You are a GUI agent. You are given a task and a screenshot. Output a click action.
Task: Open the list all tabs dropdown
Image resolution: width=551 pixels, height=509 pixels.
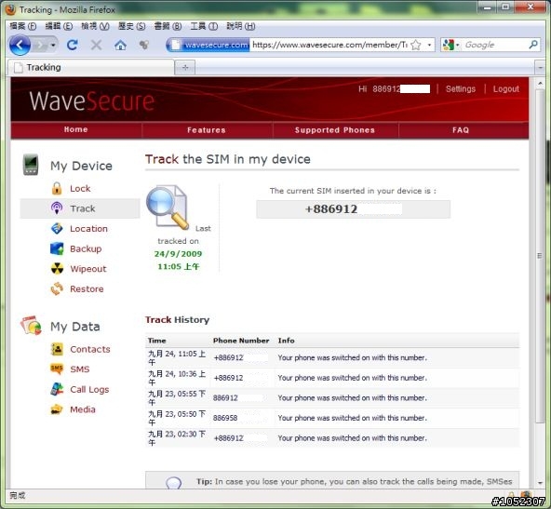(x=540, y=67)
